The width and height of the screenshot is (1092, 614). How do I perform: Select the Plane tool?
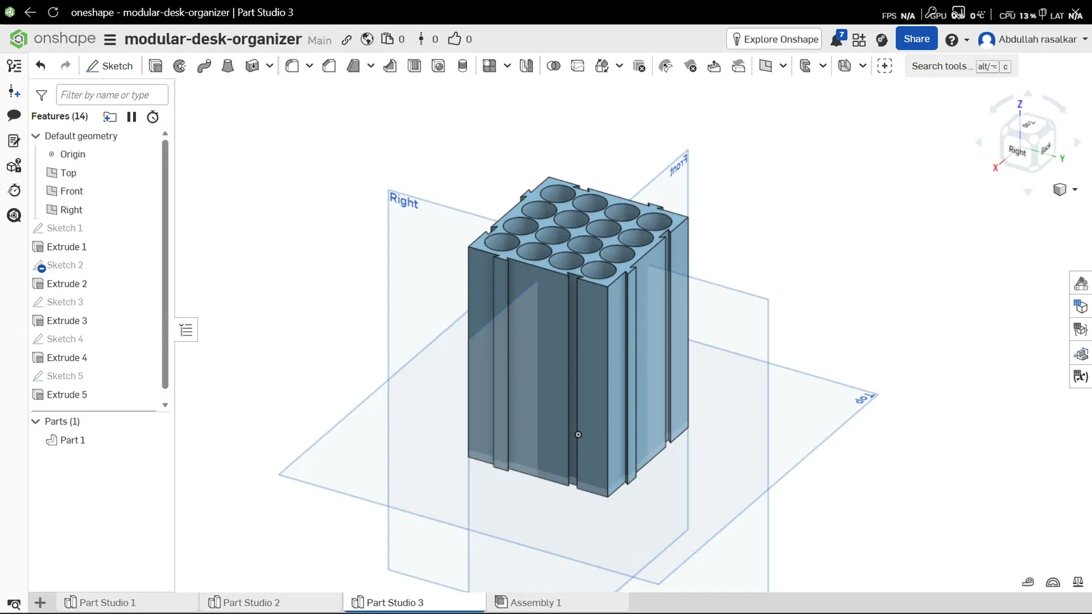point(766,66)
